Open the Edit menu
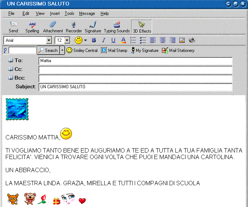Viewport: 248px width, 207px height. [x=26, y=13]
